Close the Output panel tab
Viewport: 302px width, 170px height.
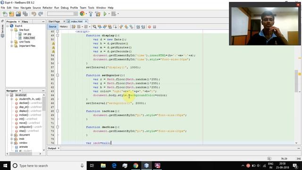coord(59,148)
